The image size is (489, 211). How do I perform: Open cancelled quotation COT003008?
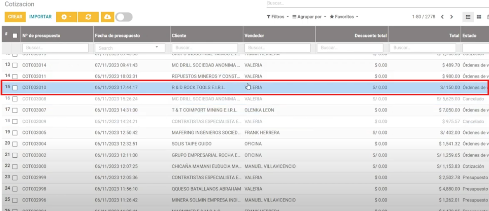34,99
